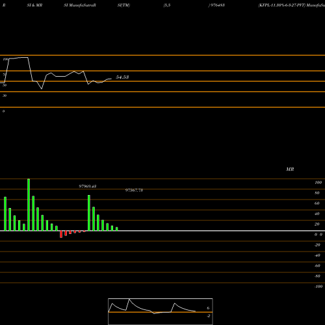Viewport: 325px width, 325px height.
Task: Click the '0' label below the RSI chart
Action: pyautogui.click(x=3, y=111)
